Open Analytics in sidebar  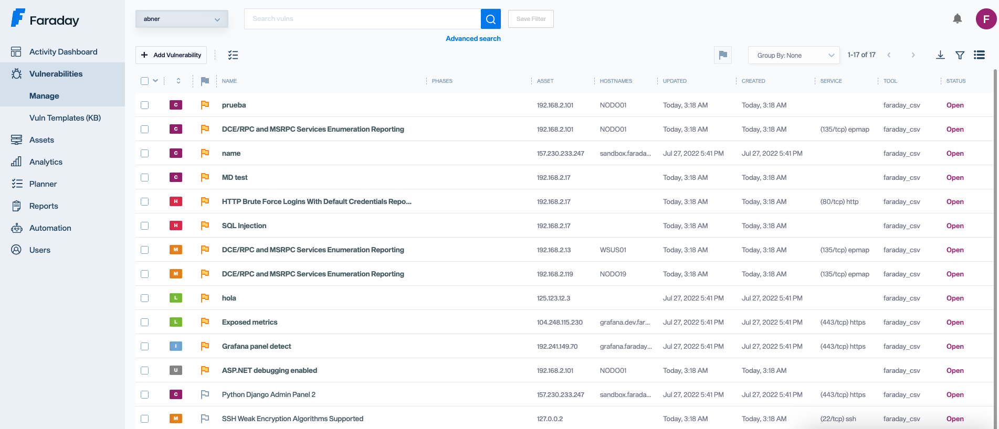pos(62,162)
